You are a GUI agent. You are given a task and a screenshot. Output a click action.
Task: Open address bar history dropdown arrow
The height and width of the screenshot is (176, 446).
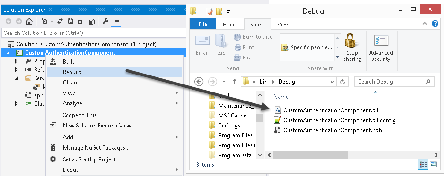[332, 82]
